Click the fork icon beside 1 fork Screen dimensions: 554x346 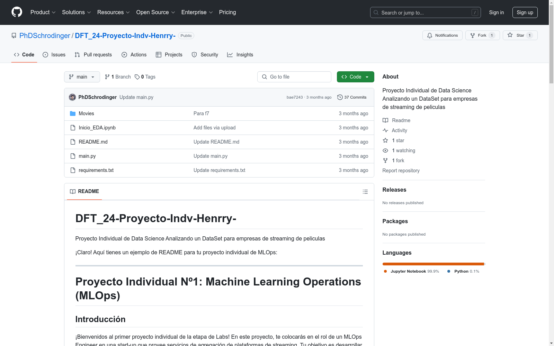[x=385, y=161]
